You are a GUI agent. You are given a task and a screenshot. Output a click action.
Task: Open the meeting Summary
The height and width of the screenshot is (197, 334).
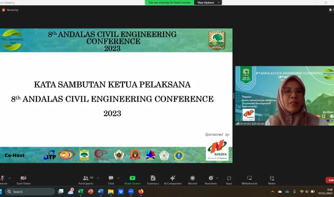153,180
